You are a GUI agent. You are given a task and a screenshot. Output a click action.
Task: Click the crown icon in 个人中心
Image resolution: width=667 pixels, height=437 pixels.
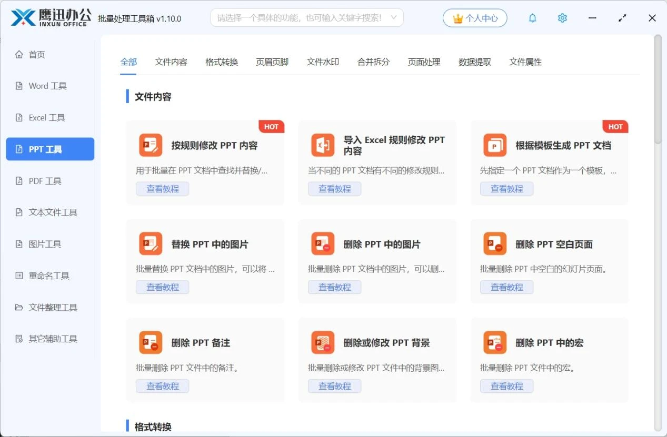[458, 18]
